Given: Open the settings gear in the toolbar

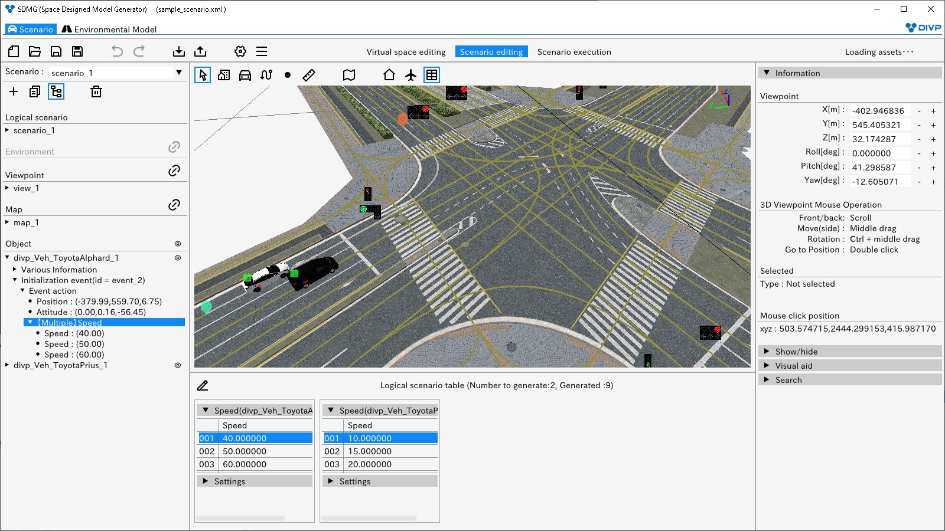Looking at the screenshot, I should pyautogui.click(x=240, y=51).
